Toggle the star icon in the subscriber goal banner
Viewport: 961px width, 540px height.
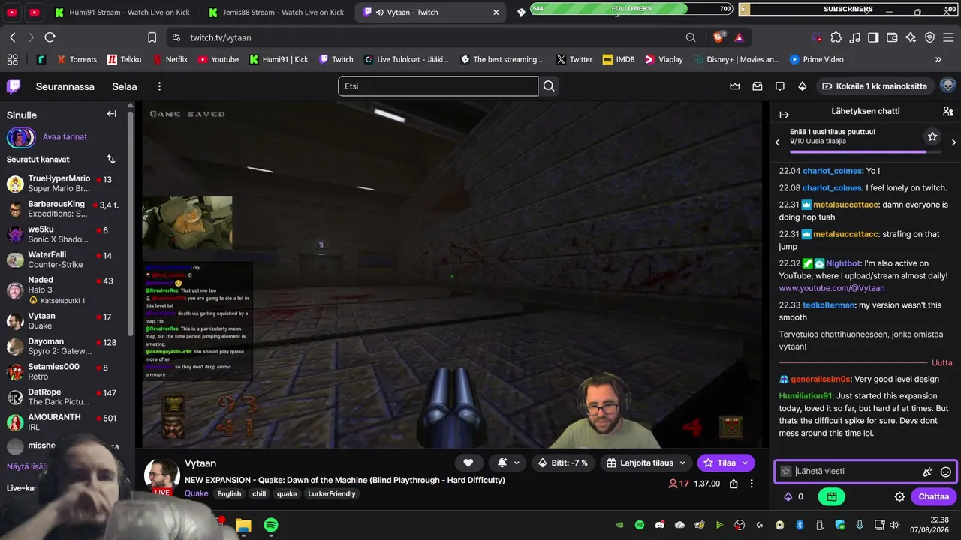point(932,136)
